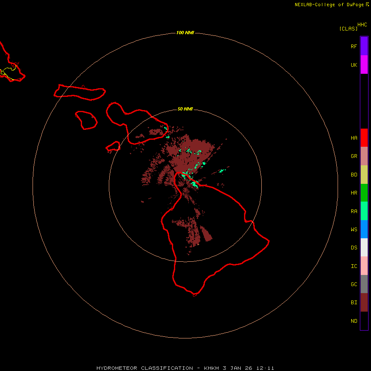Image resolution: width=371 pixels, height=371 pixels.
Task: Click the Hydrometeor Classification KHKM title caption
Action: [185, 368]
